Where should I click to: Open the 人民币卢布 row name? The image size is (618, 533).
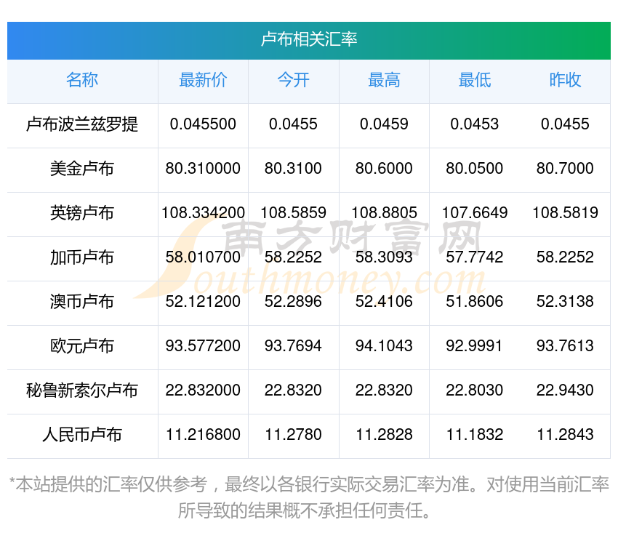(82, 435)
